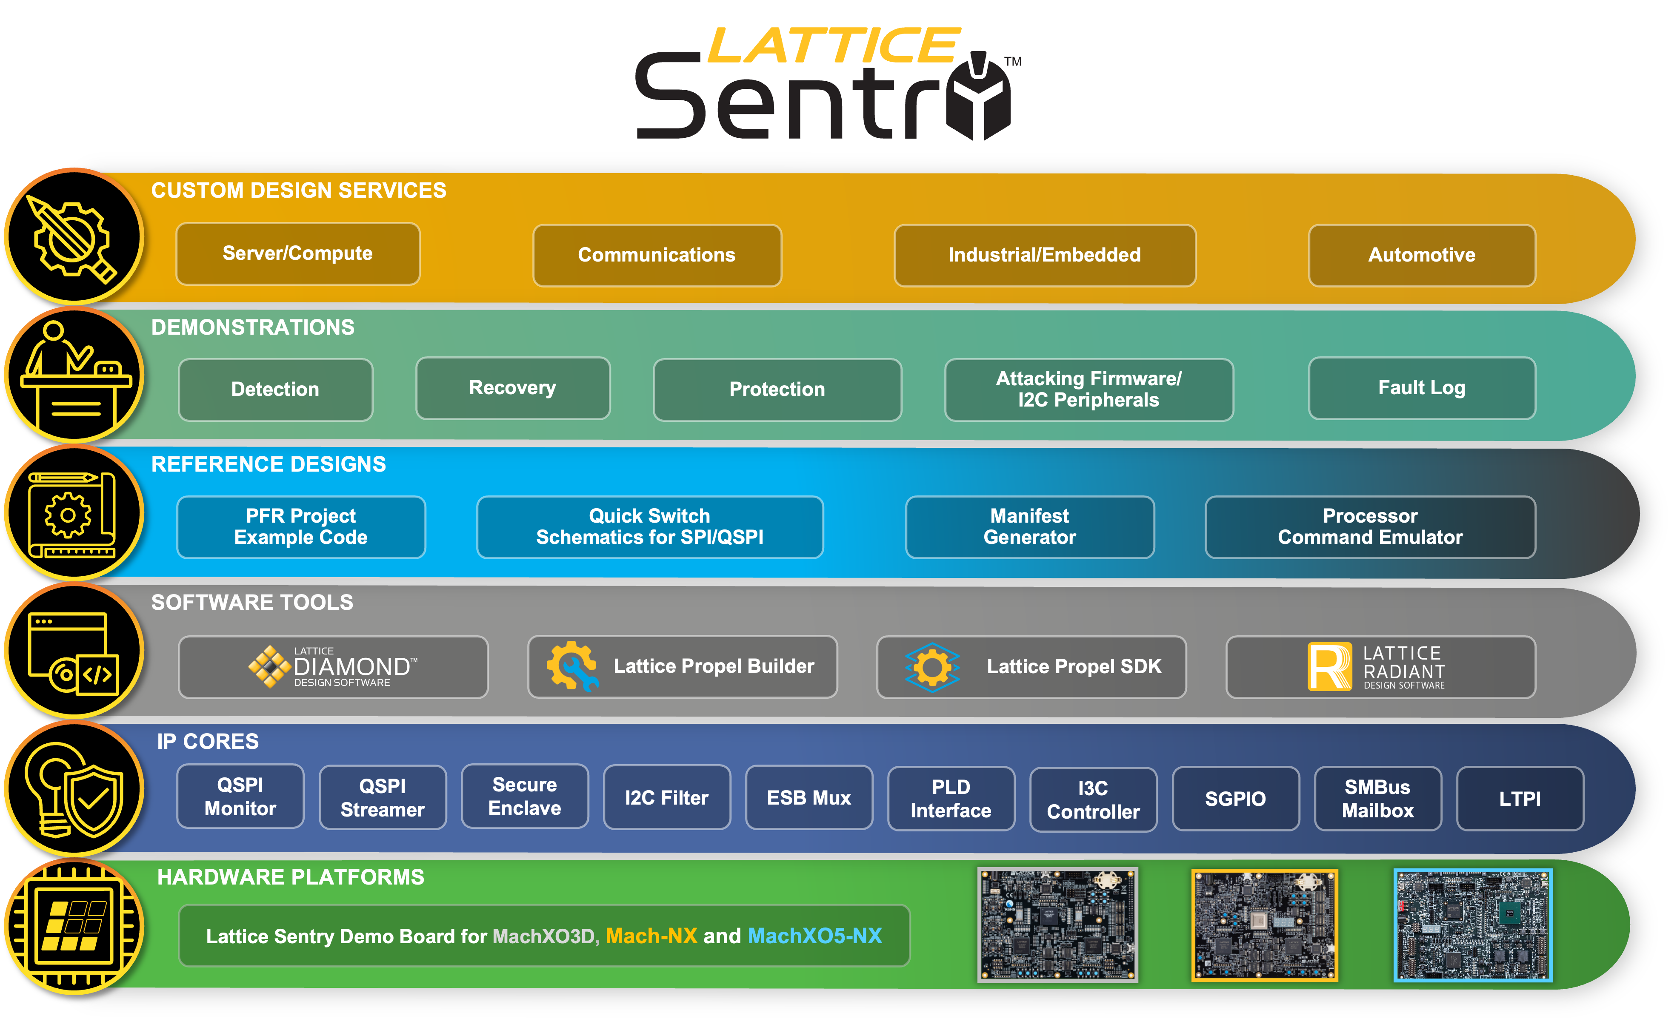
Task: Click the DEMONSTRATIONS heading
Action: (x=253, y=327)
